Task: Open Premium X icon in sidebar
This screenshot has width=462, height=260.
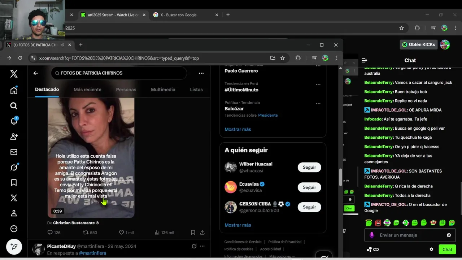Action: pos(14,198)
